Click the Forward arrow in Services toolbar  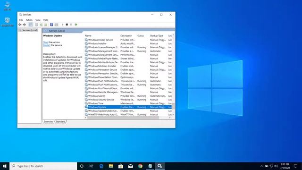[x=24, y=25]
